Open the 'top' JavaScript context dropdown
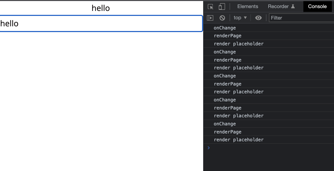Screen dimensions: 334x171 (240, 18)
